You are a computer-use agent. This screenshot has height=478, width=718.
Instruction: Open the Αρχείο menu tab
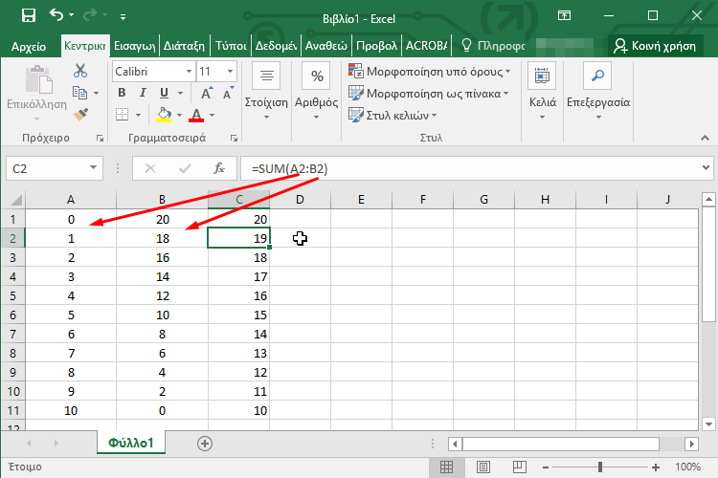click(30, 45)
